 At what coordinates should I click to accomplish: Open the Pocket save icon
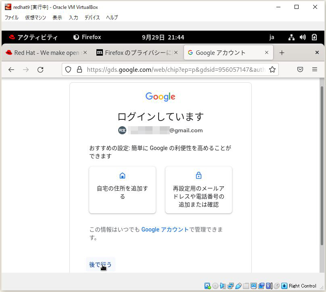click(x=300, y=69)
